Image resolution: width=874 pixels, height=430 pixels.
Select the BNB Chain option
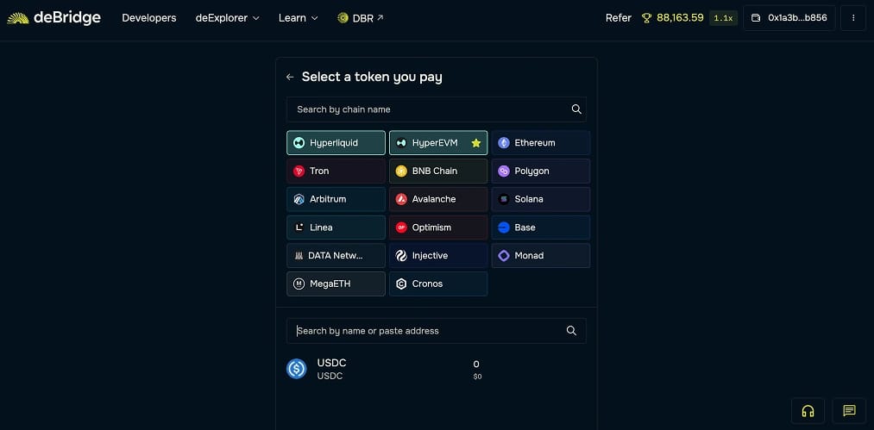tap(438, 171)
